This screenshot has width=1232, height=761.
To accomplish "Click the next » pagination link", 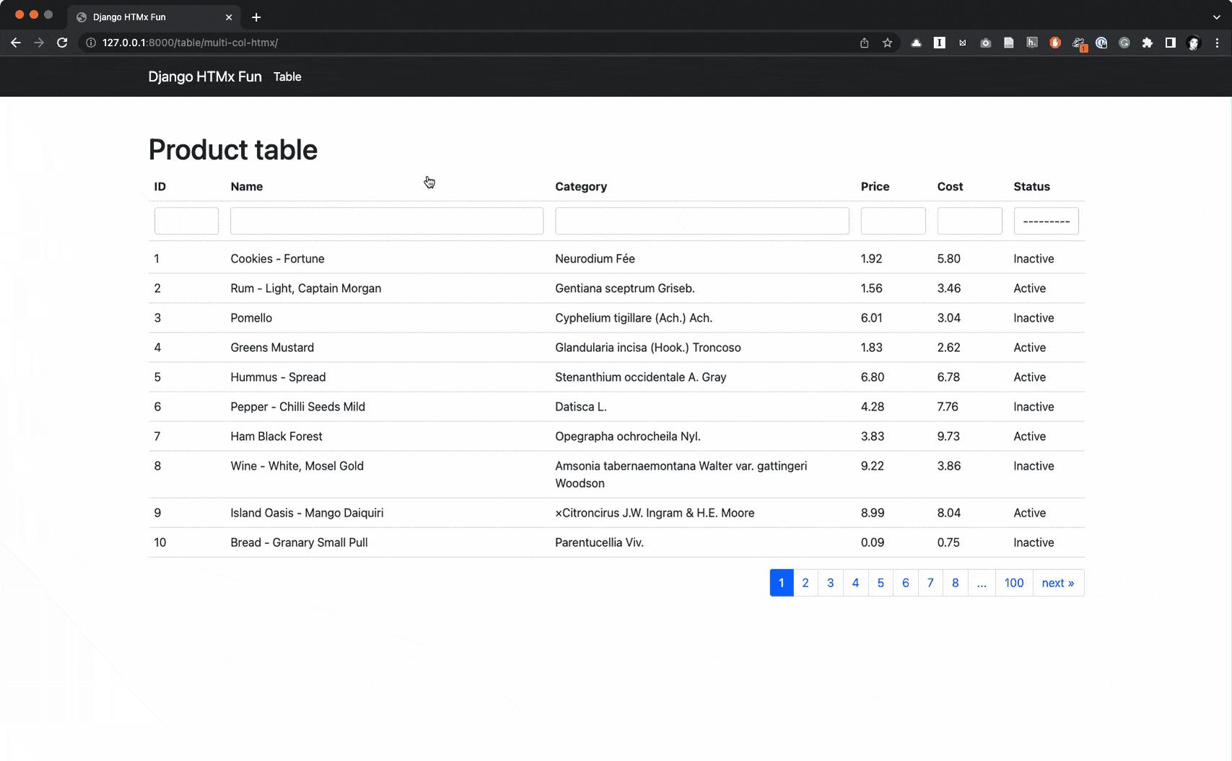I will [1057, 583].
